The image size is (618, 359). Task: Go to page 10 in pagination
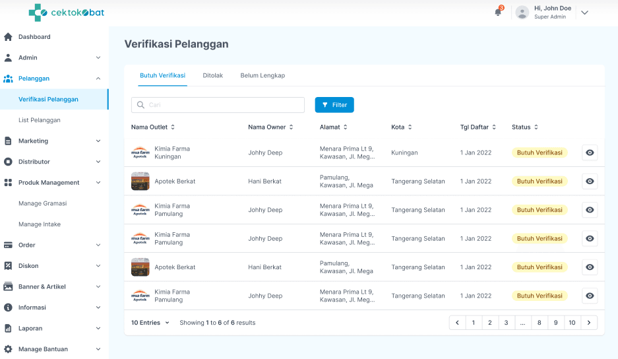click(x=572, y=323)
